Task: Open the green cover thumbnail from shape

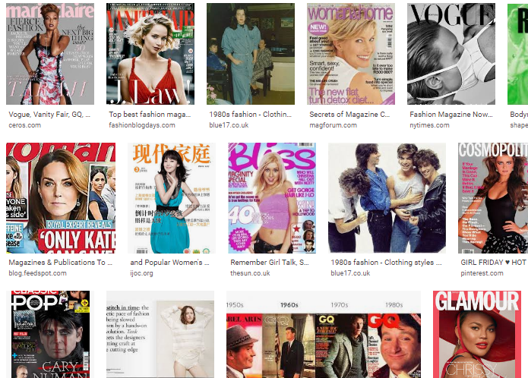Action: coord(517,54)
